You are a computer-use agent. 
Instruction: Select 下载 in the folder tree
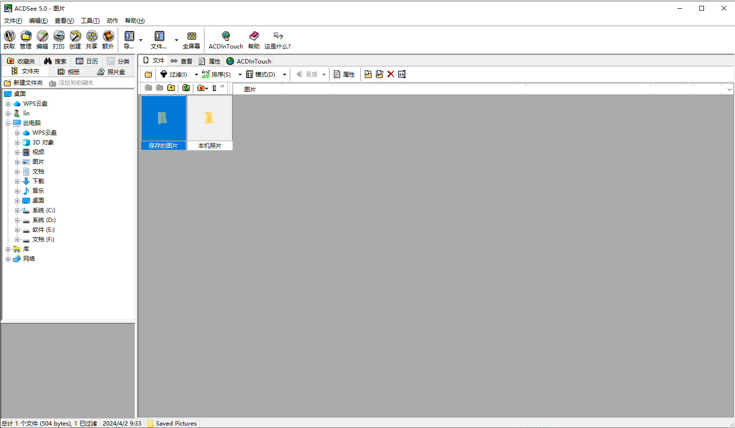(x=38, y=181)
